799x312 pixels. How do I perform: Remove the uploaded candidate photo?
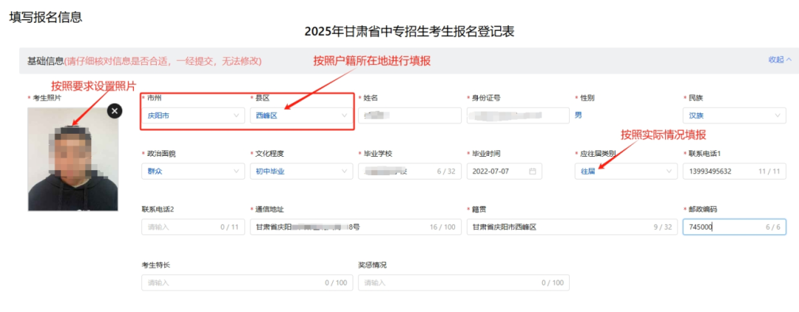114,111
